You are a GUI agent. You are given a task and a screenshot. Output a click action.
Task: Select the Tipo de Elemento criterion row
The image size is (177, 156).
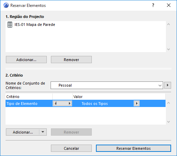click(x=86, y=104)
